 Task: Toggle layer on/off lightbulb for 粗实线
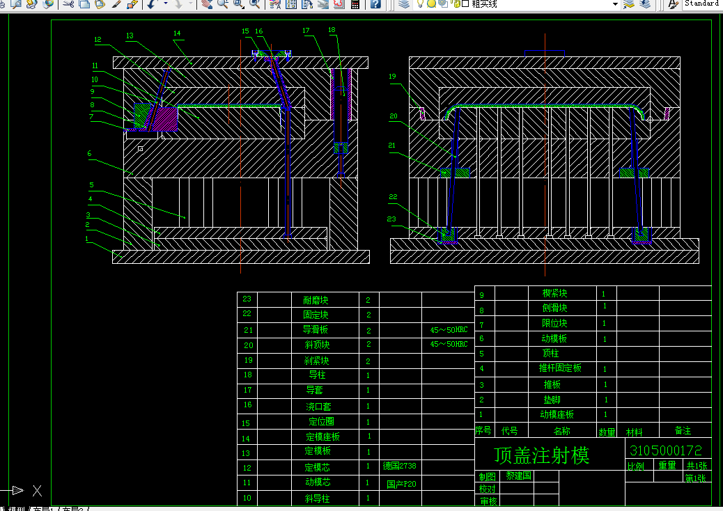pos(421,4)
